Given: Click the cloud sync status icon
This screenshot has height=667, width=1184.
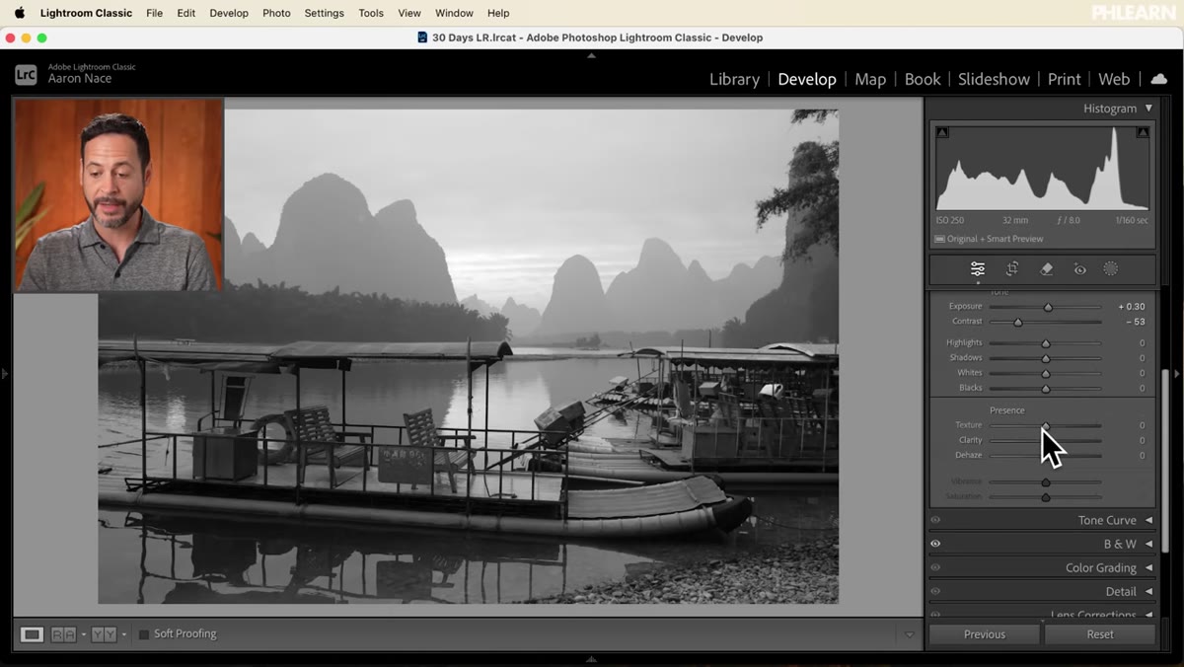Looking at the screenshot, I should (1159, 79).
